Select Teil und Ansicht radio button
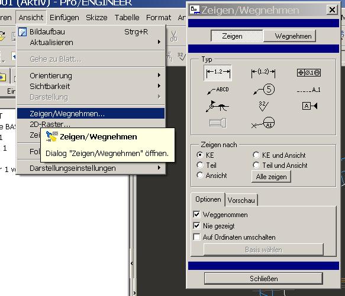This screenshot has width=345, height=296. 256,165
